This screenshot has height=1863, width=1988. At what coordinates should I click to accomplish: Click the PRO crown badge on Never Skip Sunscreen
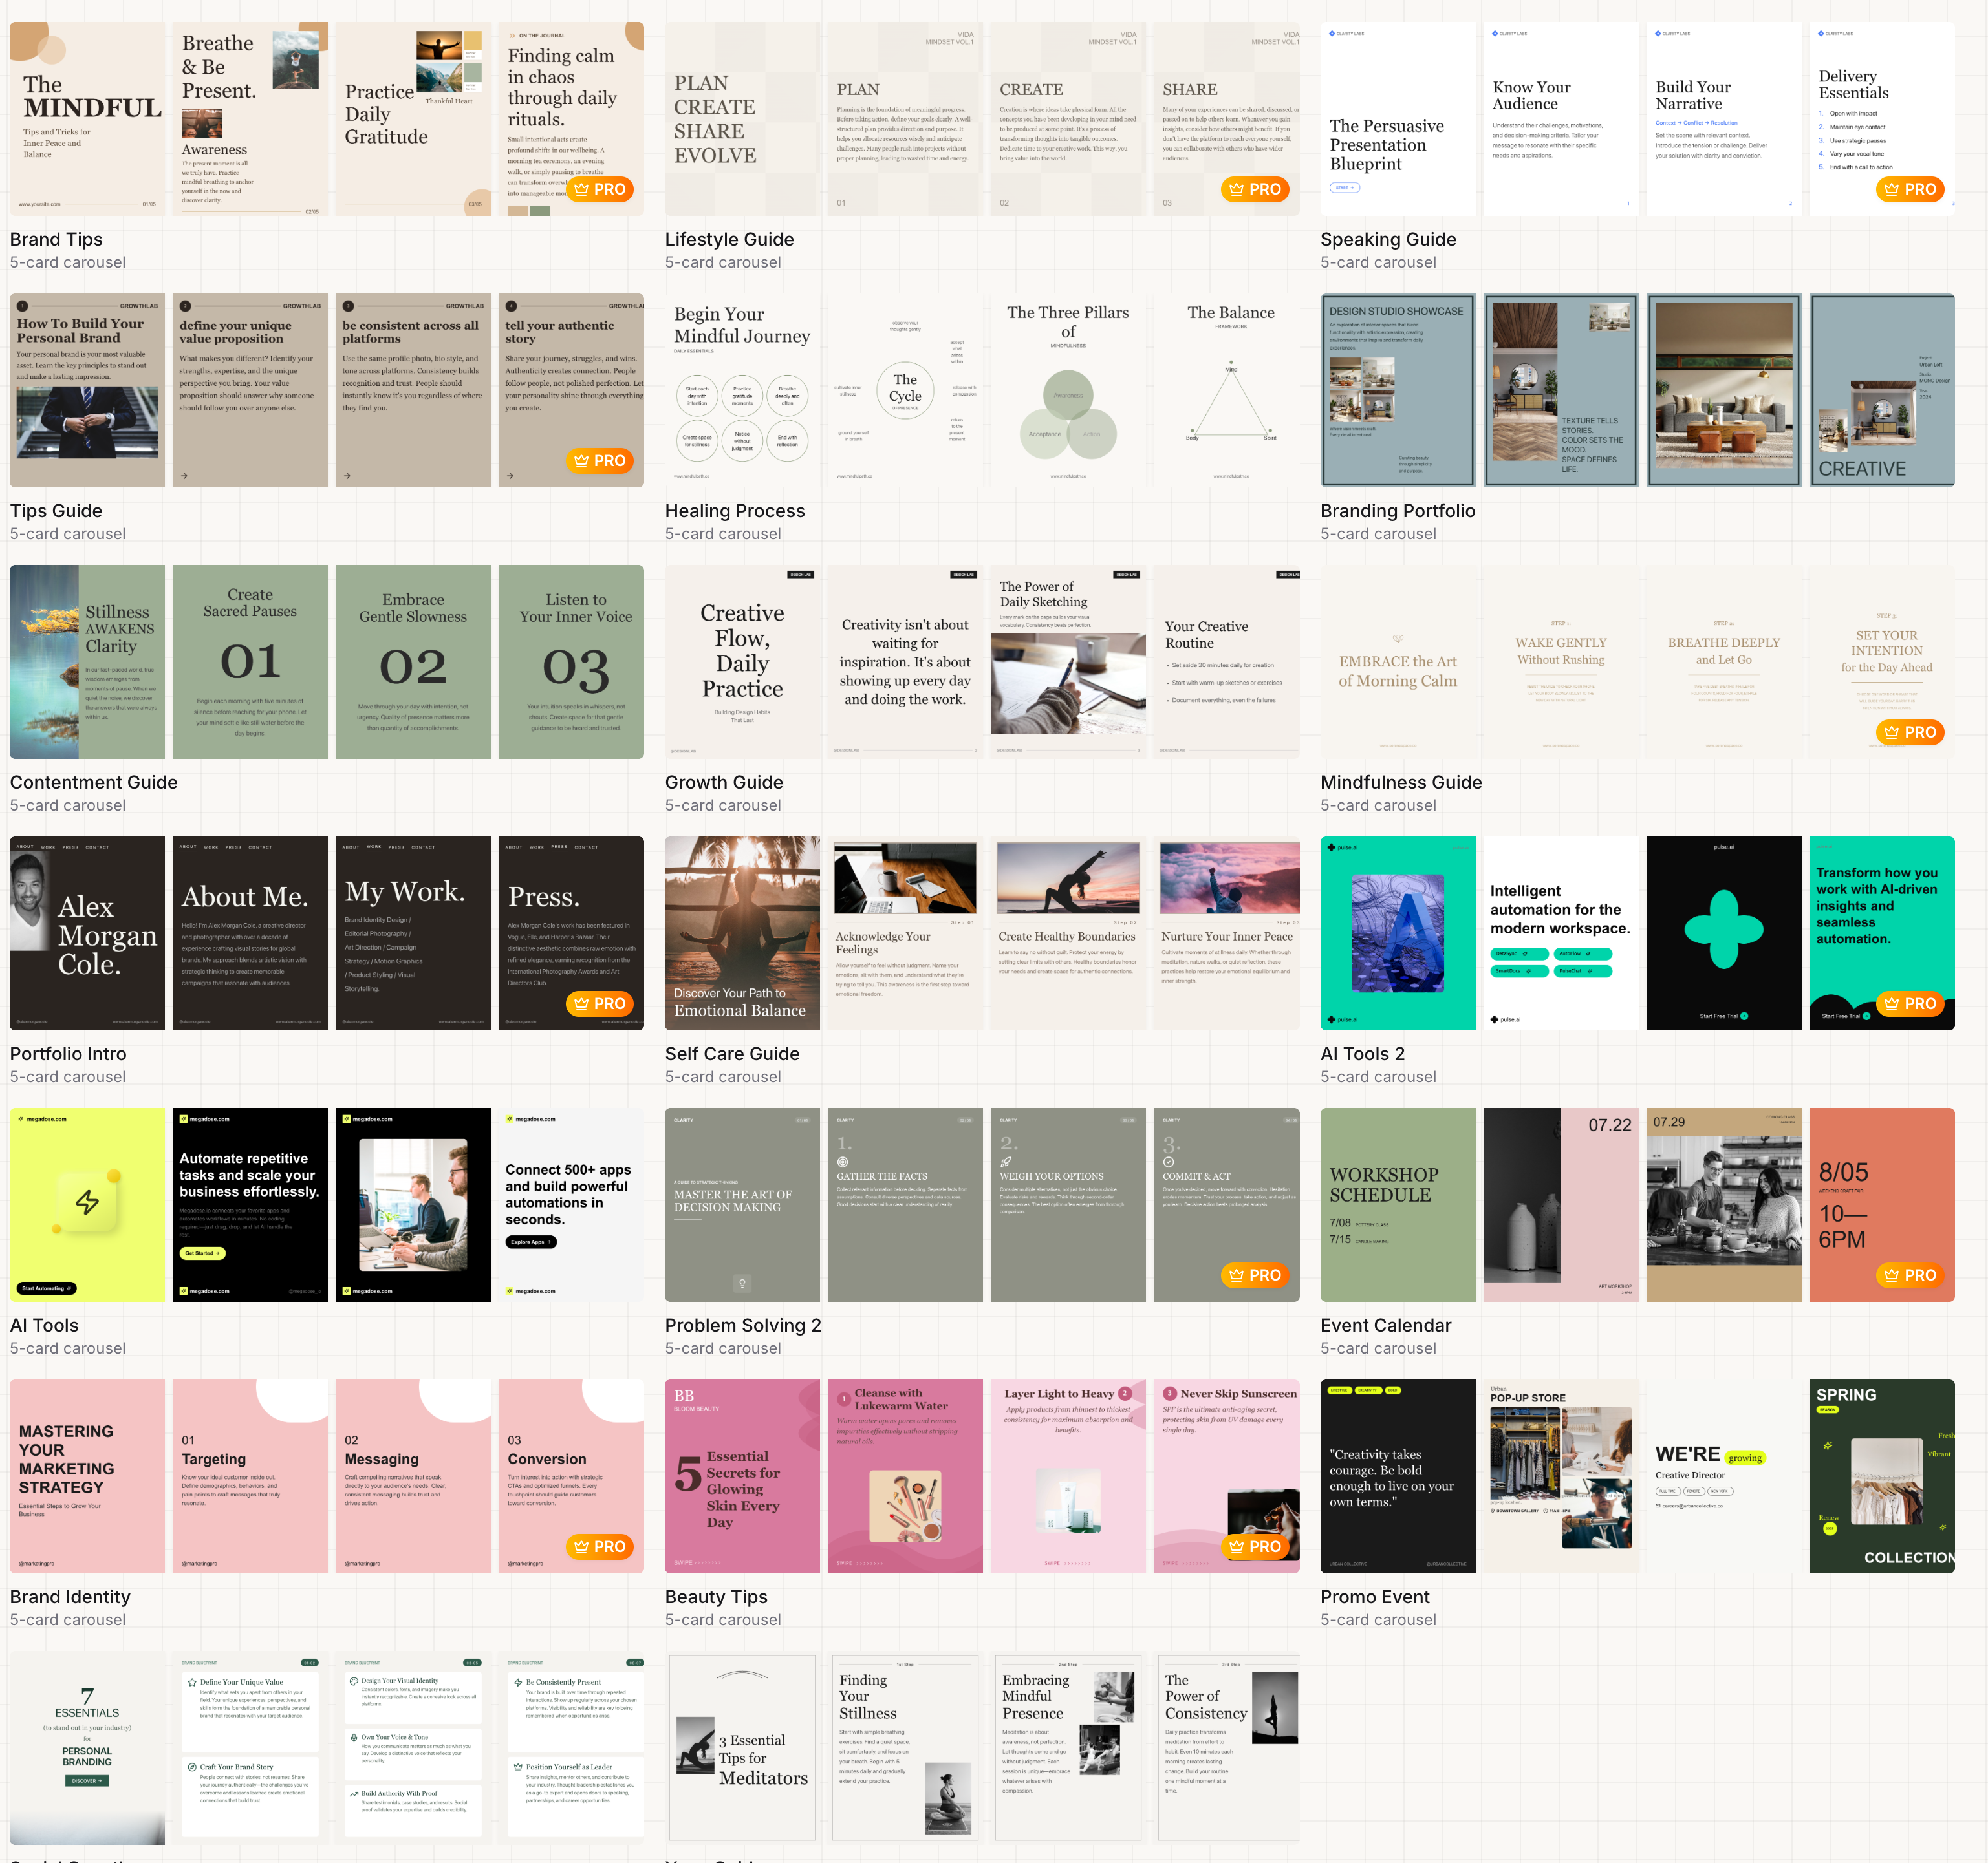1256,1546
